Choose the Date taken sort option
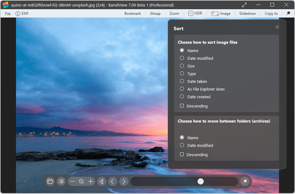 click(182, 81)
